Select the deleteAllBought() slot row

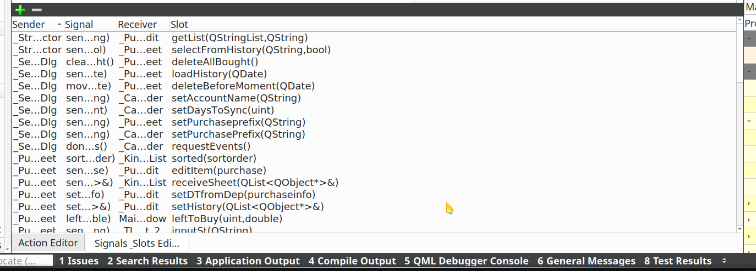[215, 62]
